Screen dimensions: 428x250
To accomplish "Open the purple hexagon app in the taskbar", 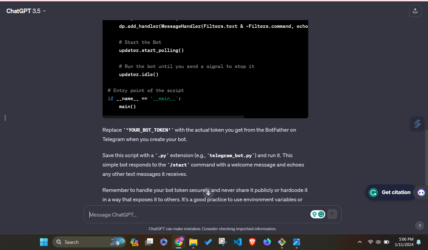I will [164, 242].
